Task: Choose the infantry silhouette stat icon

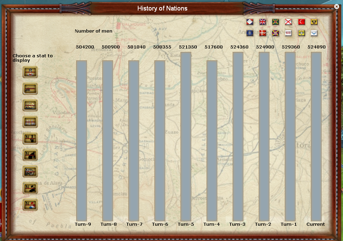Action: [30, 138]
